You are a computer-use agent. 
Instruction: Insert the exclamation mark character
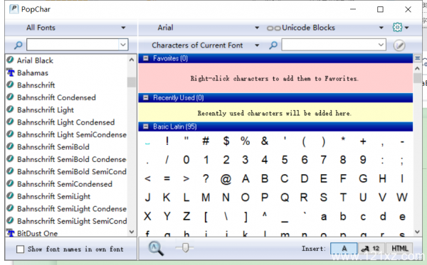(167, 141)
